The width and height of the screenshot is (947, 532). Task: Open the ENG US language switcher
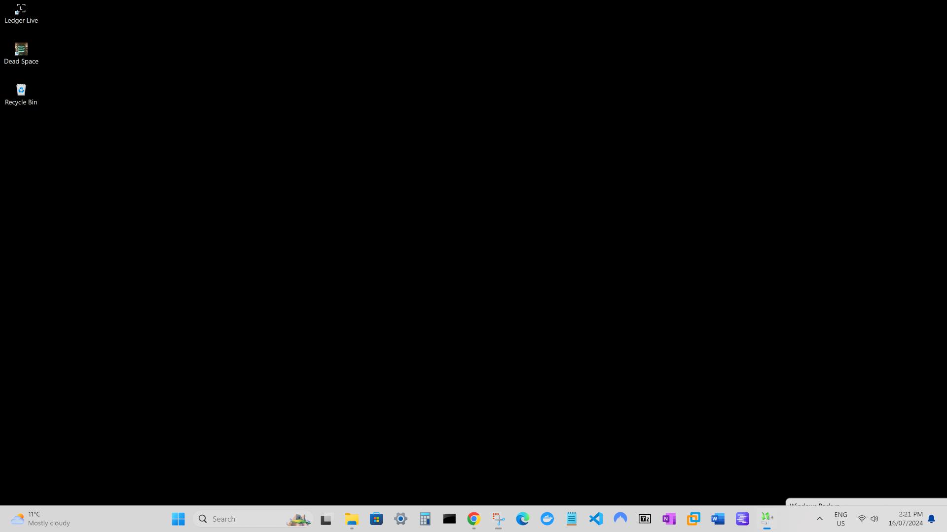(840, 519)
